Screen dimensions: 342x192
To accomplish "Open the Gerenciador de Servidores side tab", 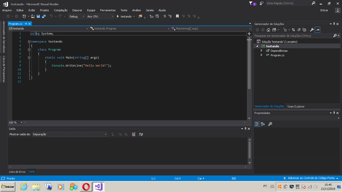I will (4, 37).
